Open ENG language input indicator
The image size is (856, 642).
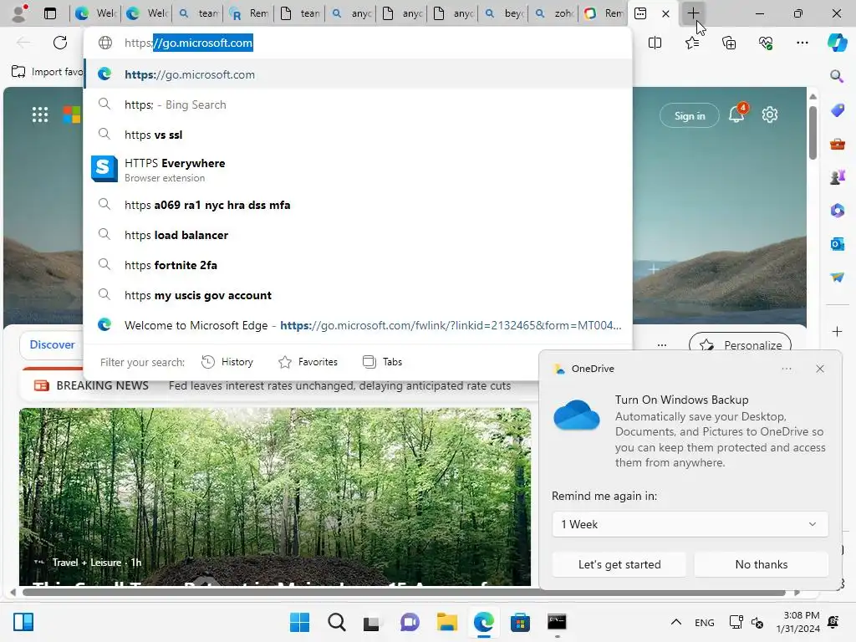point(704,622)
